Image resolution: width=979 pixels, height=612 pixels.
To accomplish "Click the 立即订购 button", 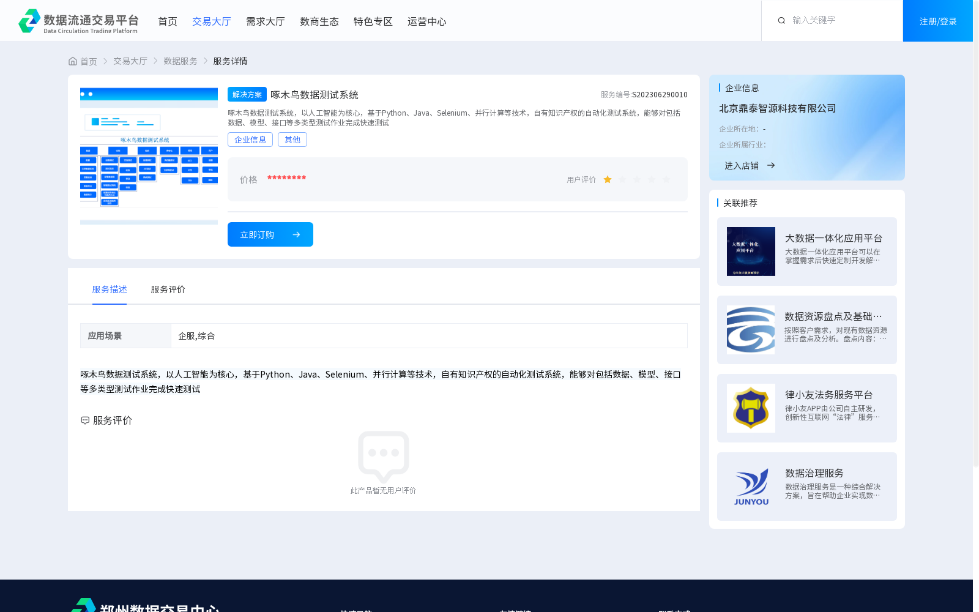I will [x=270, y=234].
